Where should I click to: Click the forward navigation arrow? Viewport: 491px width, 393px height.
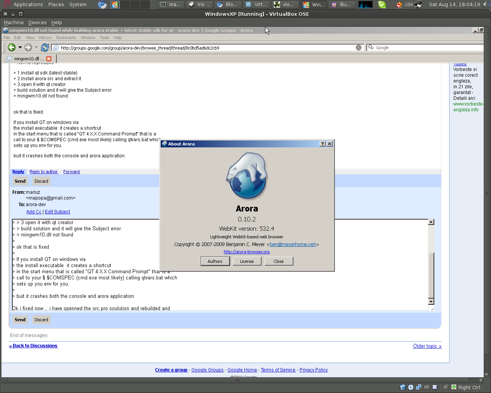[x=28, y=47]
